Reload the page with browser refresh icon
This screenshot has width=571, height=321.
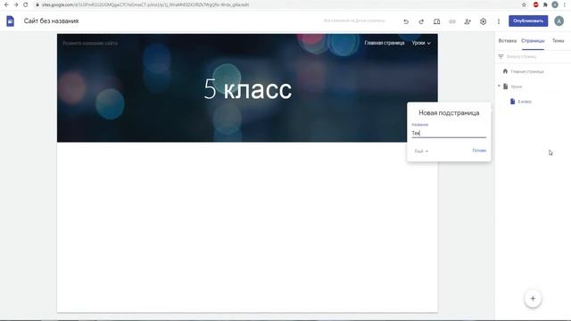point(26,4)
